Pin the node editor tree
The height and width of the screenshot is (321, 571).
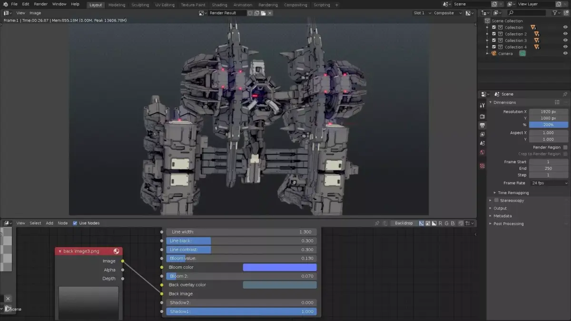click(x=377, y=223)
